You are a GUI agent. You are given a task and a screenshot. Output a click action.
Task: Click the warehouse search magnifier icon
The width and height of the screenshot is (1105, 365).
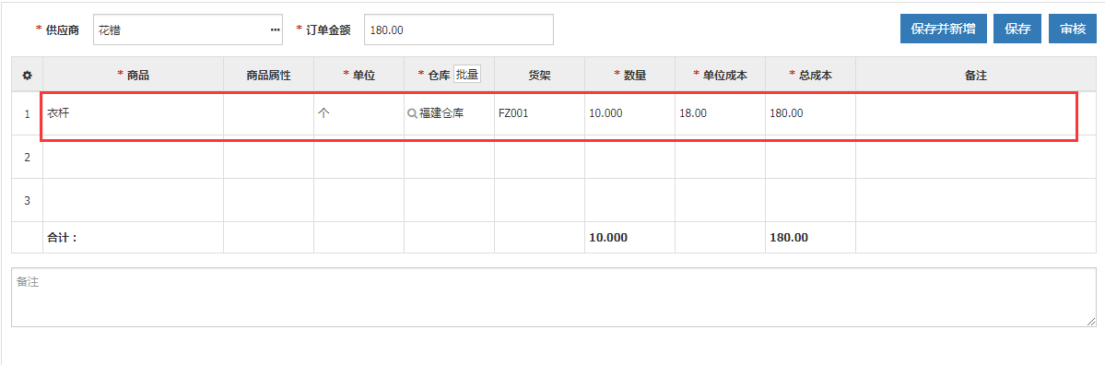412,112
